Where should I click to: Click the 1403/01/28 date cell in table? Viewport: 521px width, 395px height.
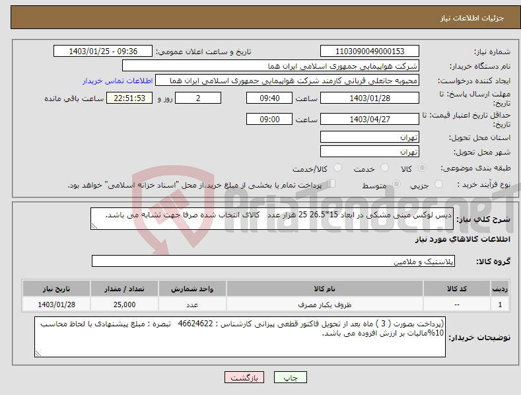coord(57,305)
